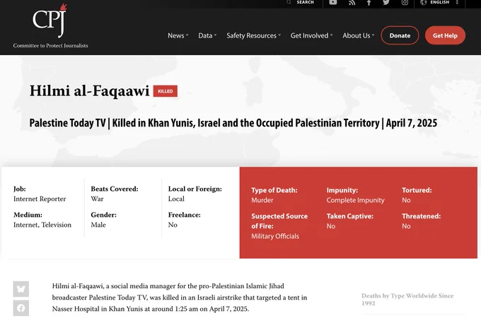Click the search magnifier icon
The width and height of the screenshot is (481, 318).
pos(289,2)
